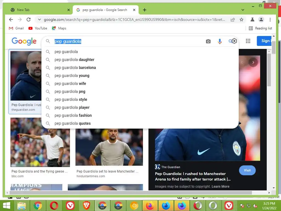Close the pep guardiola search tab

tap(134, 10)
